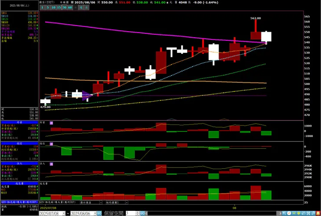Click the pencil drawing tool icon
Image resolution: width=321 pixels, height=216 pixels.
pyautogui.click(x=313, y=213)
